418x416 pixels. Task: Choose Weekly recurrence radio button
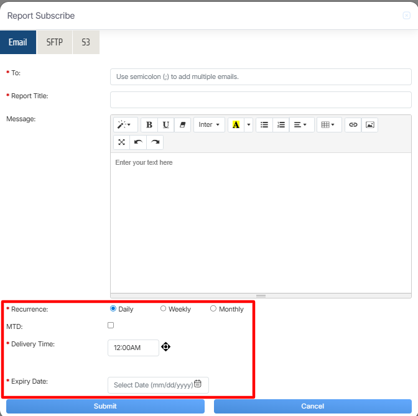(x=164, y=308)
